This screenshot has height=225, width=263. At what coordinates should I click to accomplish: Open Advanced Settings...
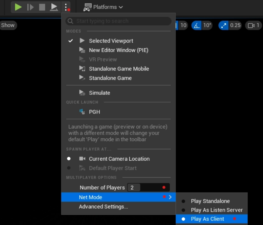(x=118, y=207)
